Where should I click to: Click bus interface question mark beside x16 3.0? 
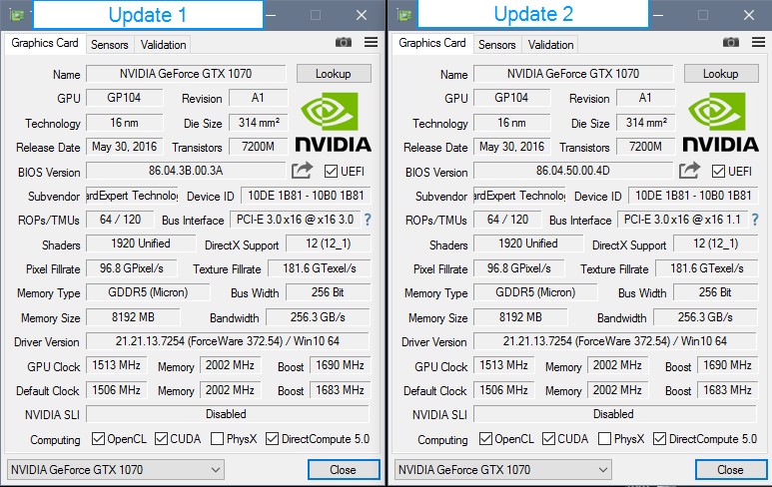click(368, 220)
